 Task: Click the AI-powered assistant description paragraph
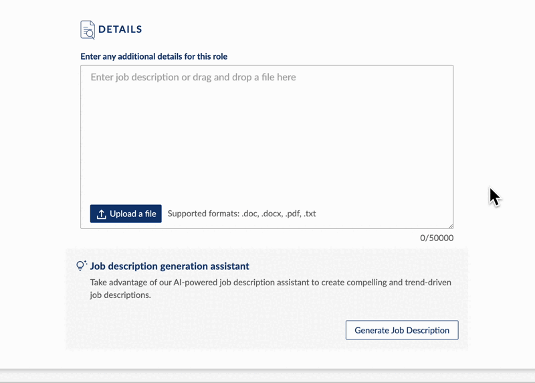pyautogui.click(x=271, y=289)
